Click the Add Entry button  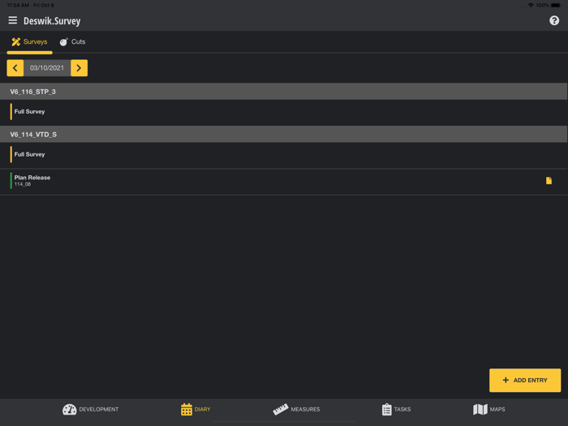click(525, 381)
